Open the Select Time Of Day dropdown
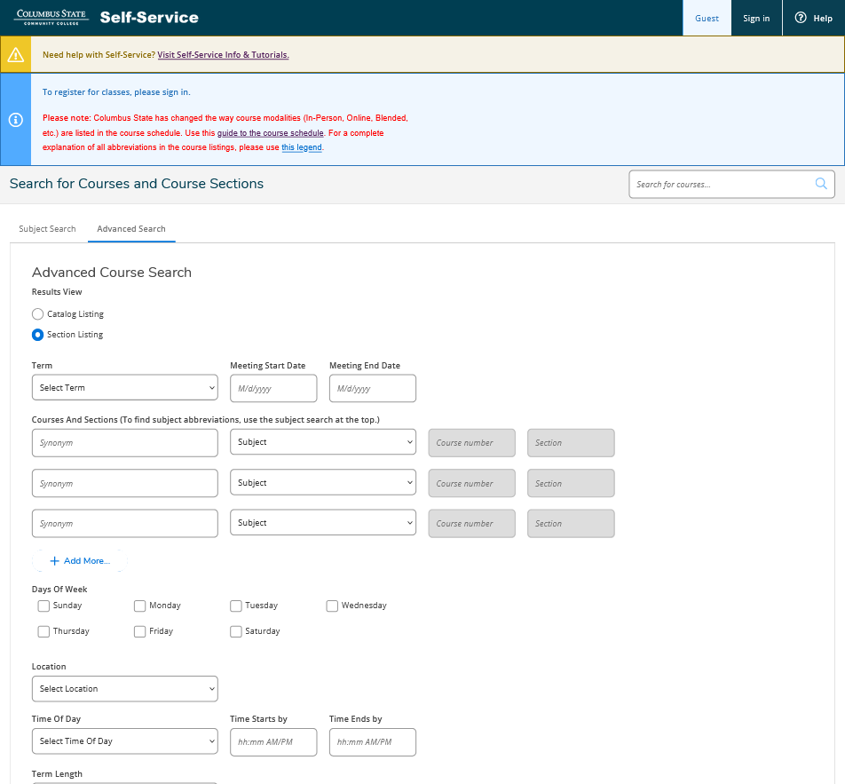Viewport: 845px width, 784px height. [x=124, y=741]
